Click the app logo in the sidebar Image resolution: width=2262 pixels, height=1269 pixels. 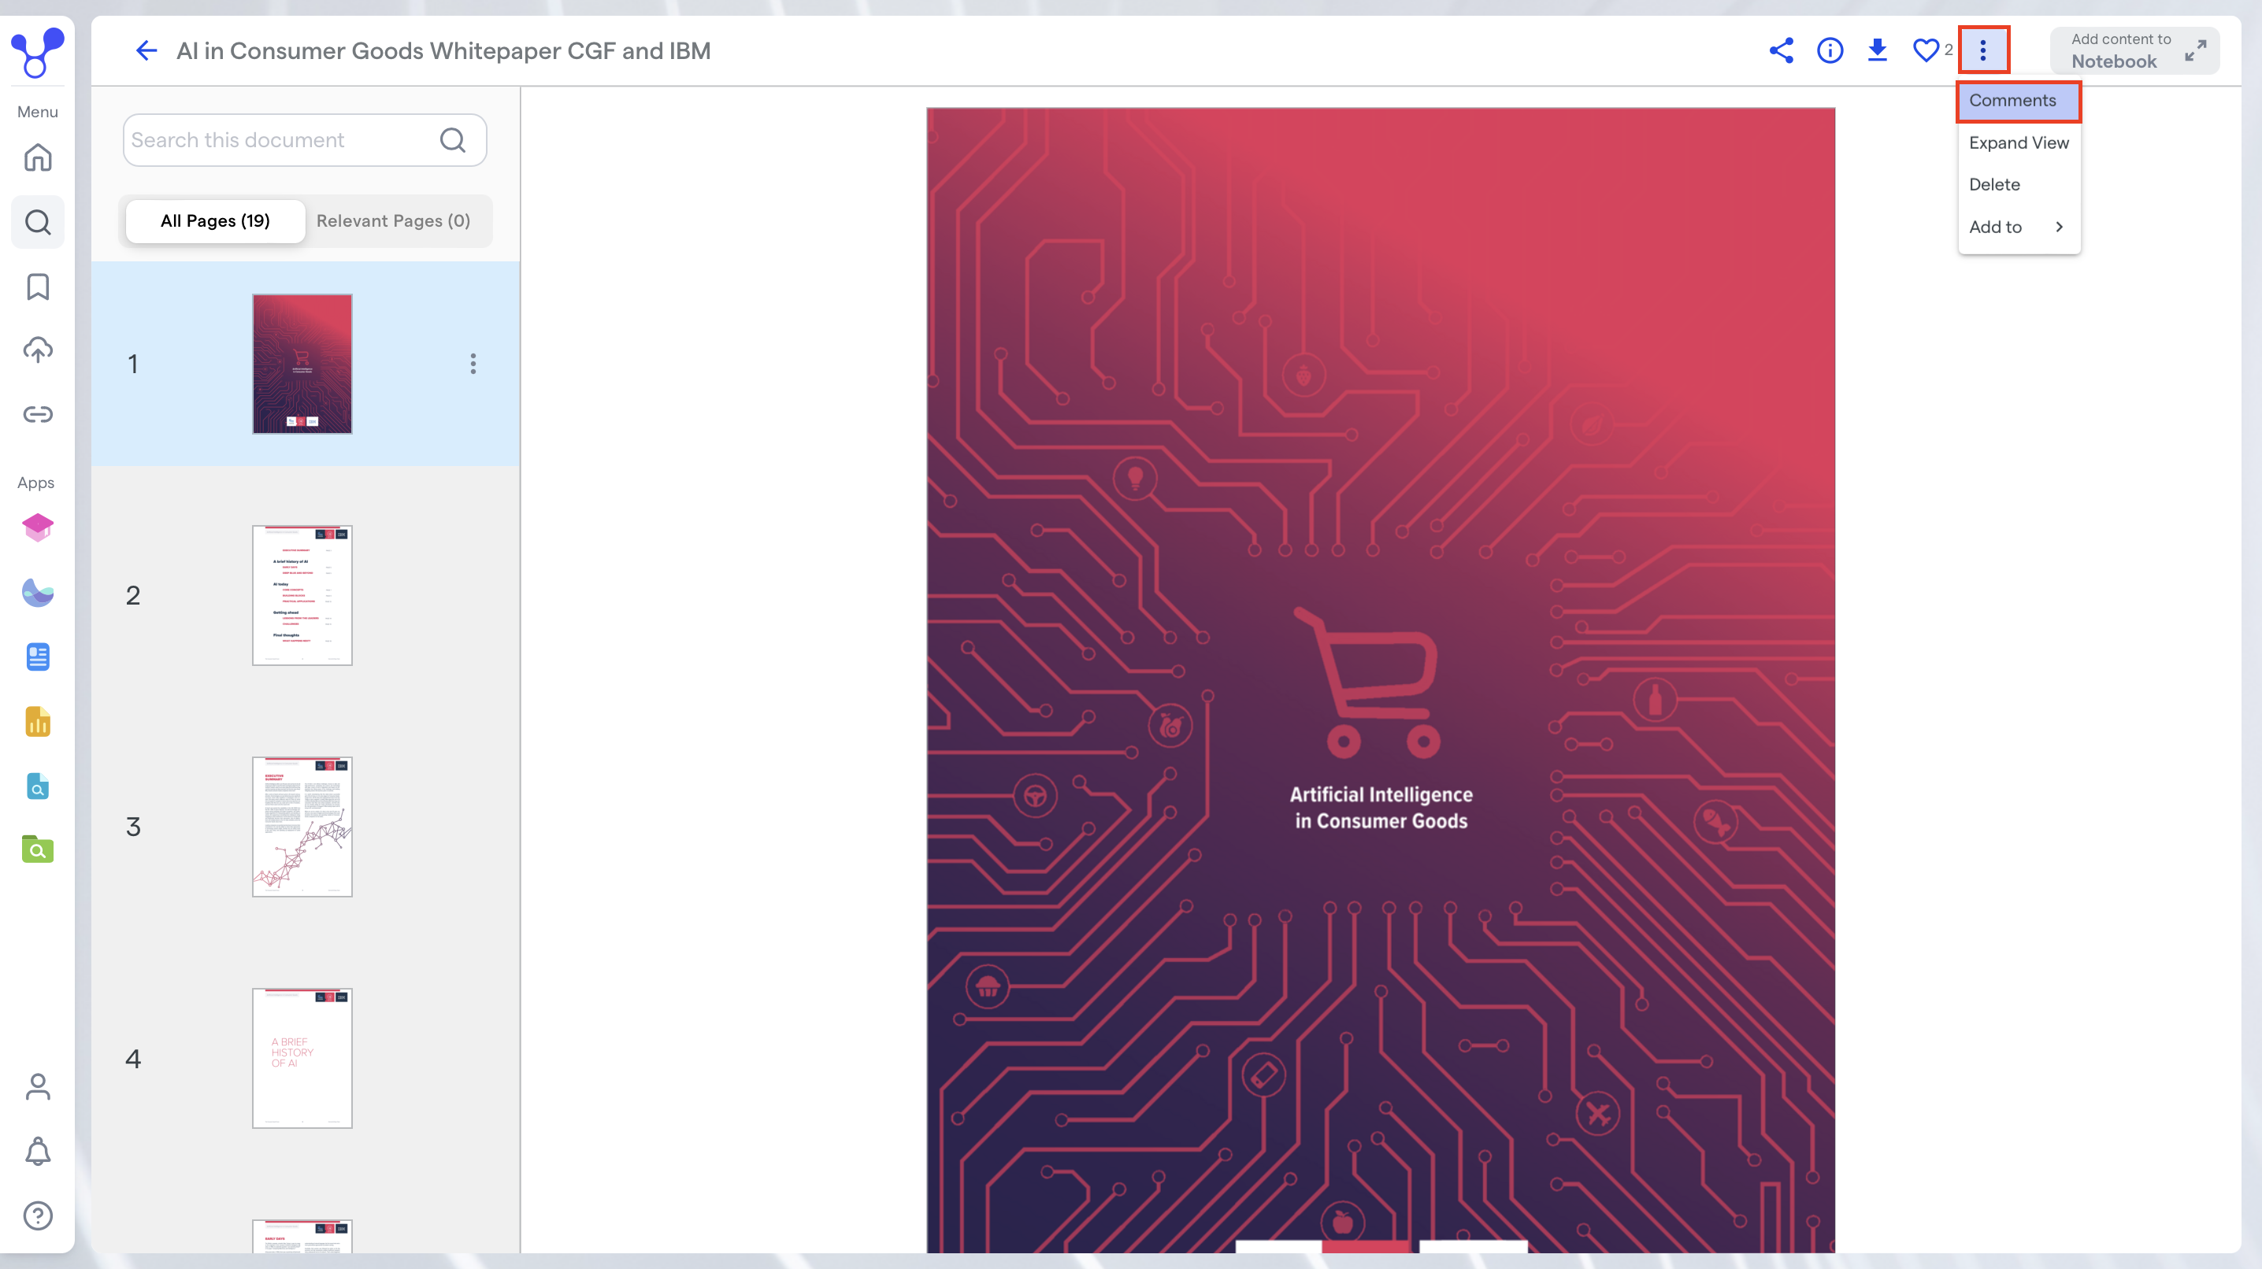pyautogui.click(x=37, y=52)
